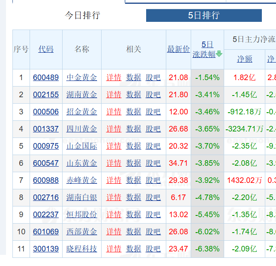
Task: Select price 6.17 of 湖南白银
Action: 178,197
